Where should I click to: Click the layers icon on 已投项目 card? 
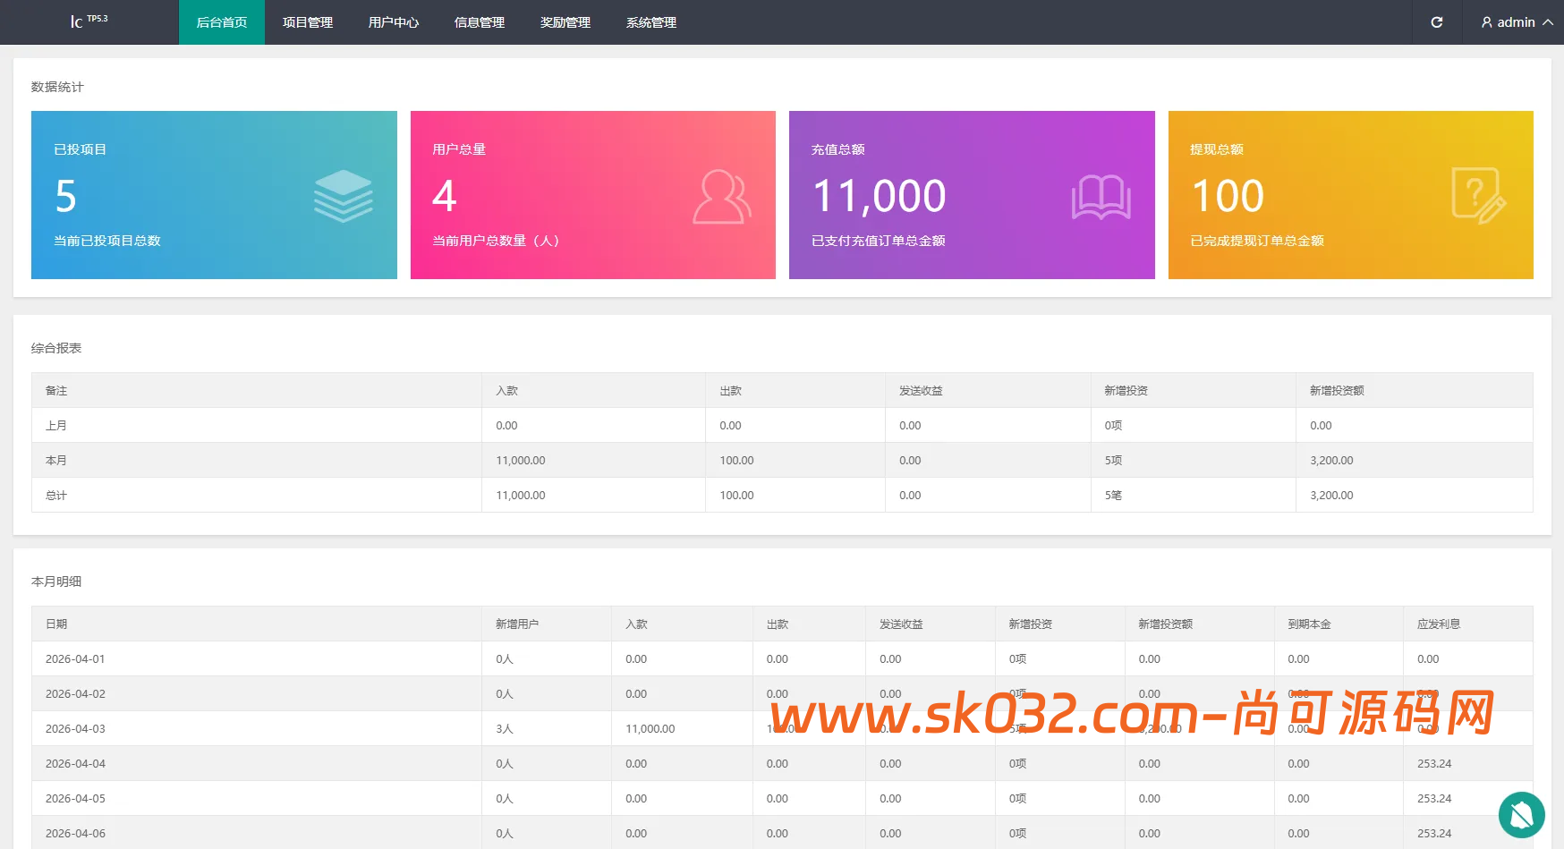tap(344, 196)
